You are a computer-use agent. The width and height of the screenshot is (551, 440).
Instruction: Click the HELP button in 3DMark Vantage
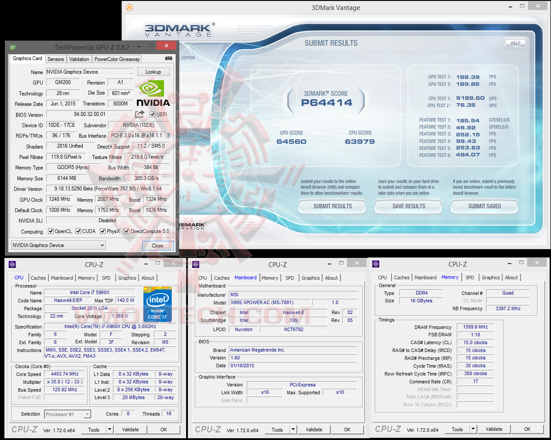pyautogui.click(x=515, y=43)
